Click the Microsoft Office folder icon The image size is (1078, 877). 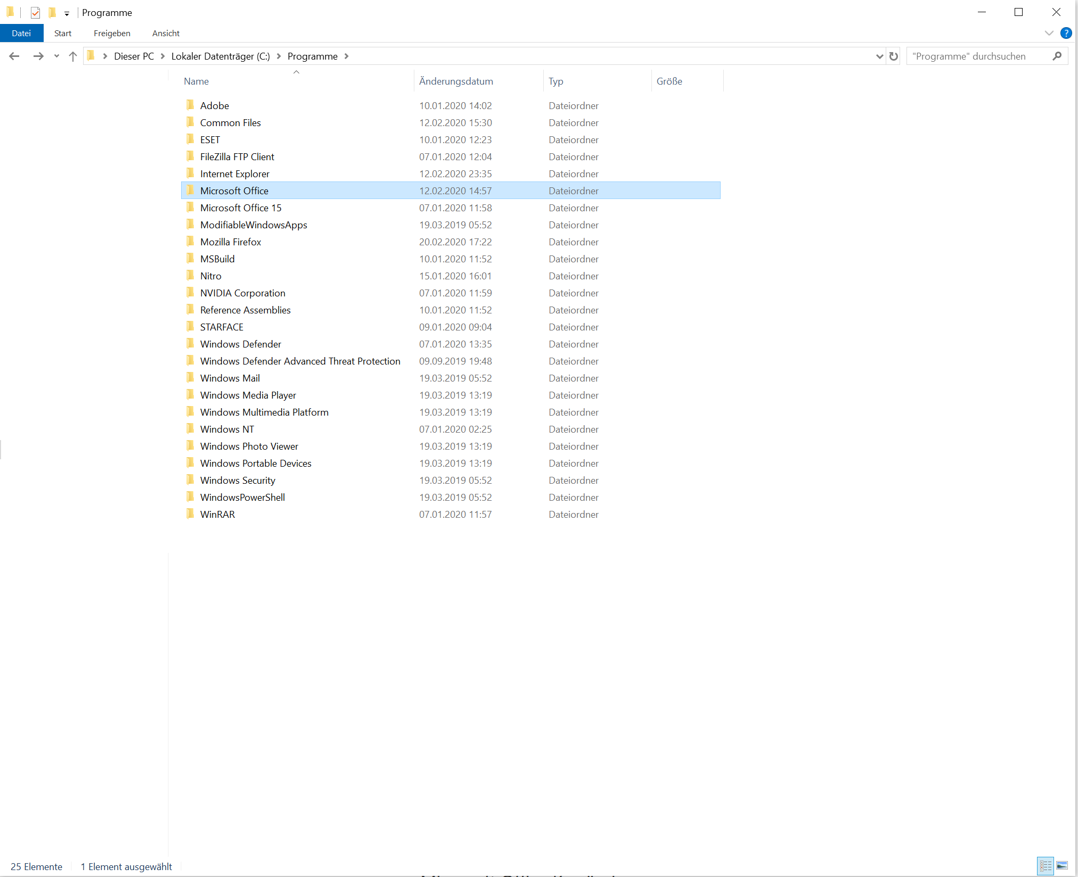(x=191, y=191)
